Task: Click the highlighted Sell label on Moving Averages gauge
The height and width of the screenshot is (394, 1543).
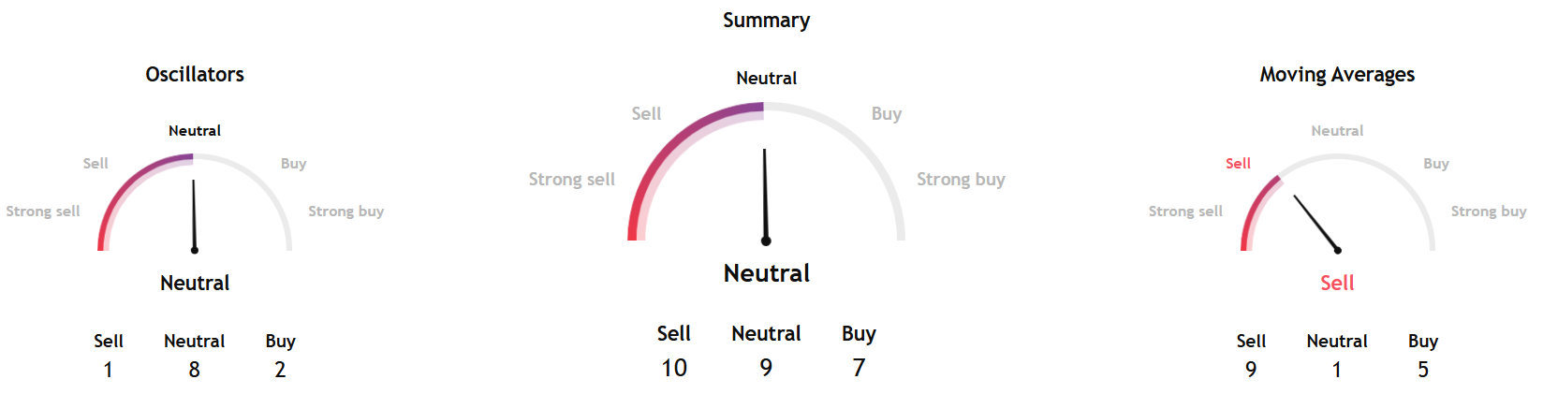Action: point(1238,164)
